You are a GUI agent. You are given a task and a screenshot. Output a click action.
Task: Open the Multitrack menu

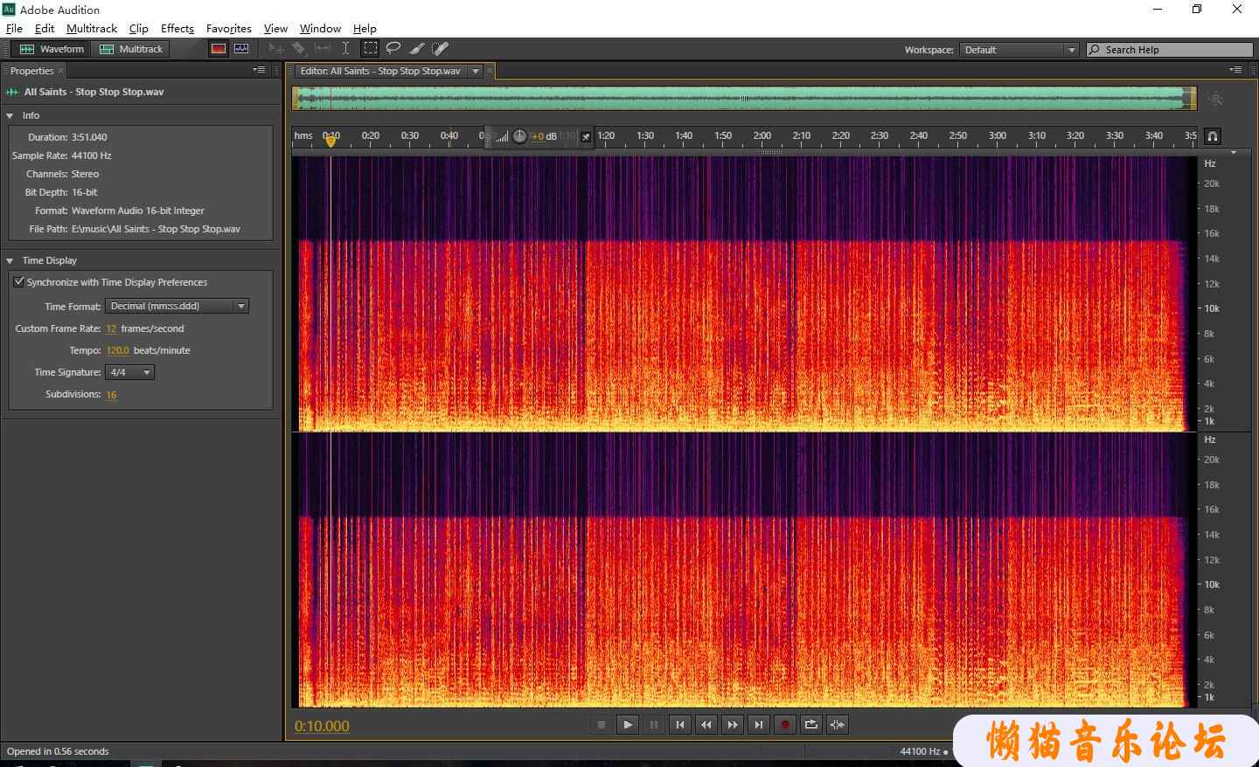click(x=92, y=28)
